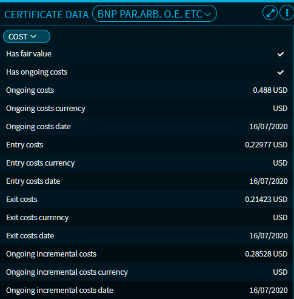This screenshot has height=299, width=294.
Task: Select the Exit costs currency row
Action: (x=147, y=217)
